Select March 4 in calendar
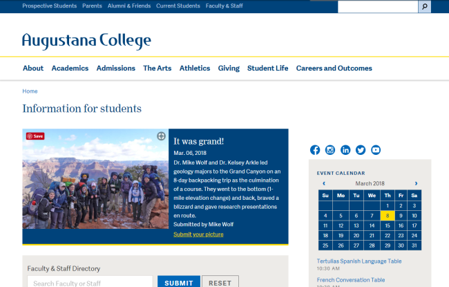 coord(325,216)
